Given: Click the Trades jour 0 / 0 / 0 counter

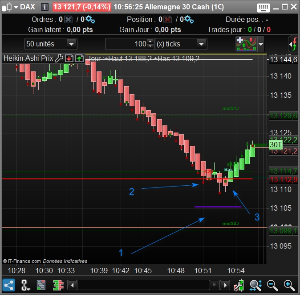Looking at the screenshot, I should coord(259,29).
